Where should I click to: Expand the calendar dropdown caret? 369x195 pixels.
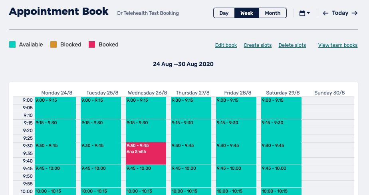(x=308, y=13)
